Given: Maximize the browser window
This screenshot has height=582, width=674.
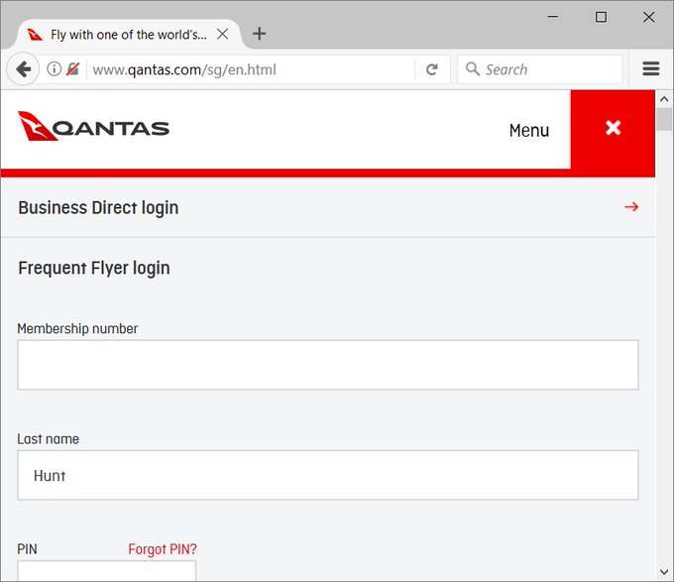Looking at the screenshot, I should click(x=601, y=17).
